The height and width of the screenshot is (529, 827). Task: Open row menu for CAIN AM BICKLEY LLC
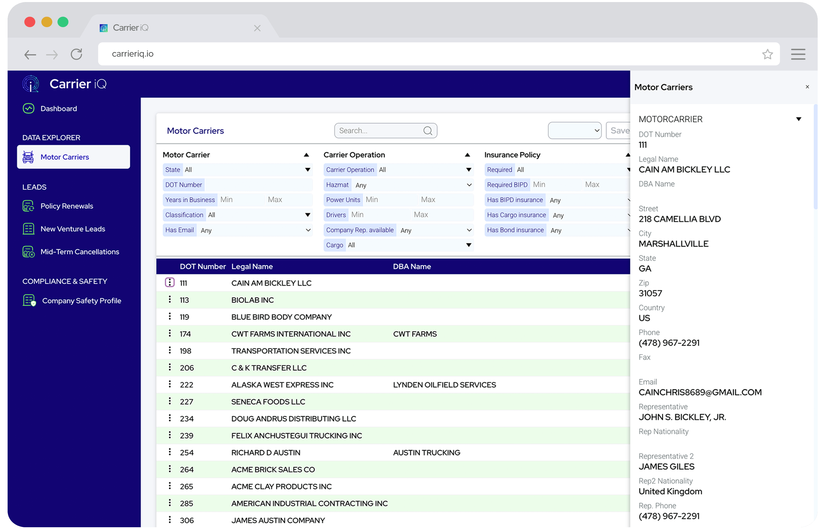(x=170, y=283)
